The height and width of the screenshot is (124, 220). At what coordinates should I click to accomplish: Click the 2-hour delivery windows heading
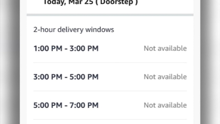click(74, 29)
